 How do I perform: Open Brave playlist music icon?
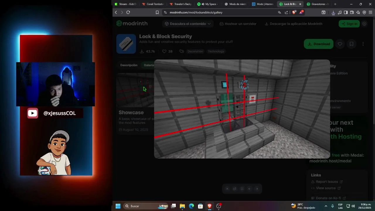point(340,12)
